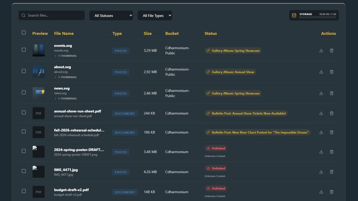Tick the budget-draft-v2.pdf row checkbox
Image resolution: width=358 pixels, height=201 pixels.
tap(24, 191)
